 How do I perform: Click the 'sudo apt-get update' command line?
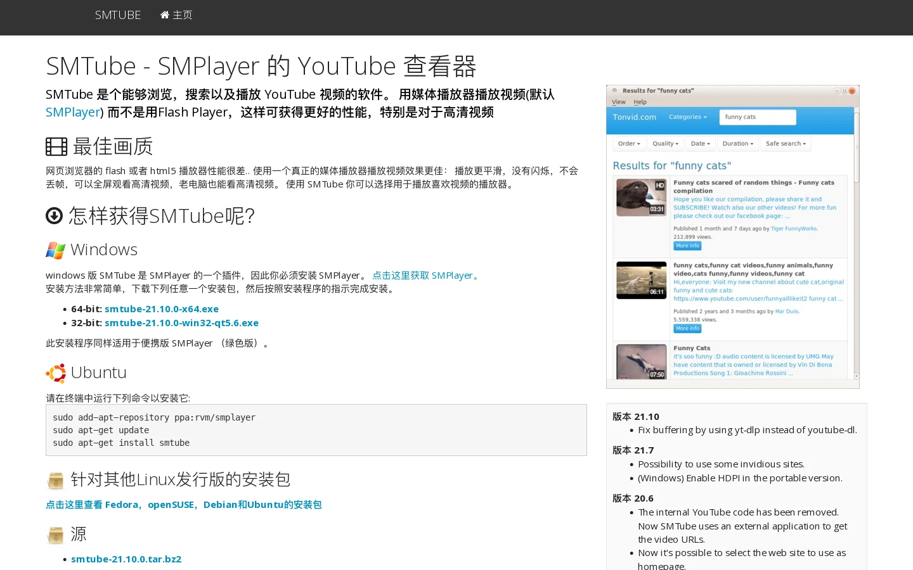(x=101, y=430)
